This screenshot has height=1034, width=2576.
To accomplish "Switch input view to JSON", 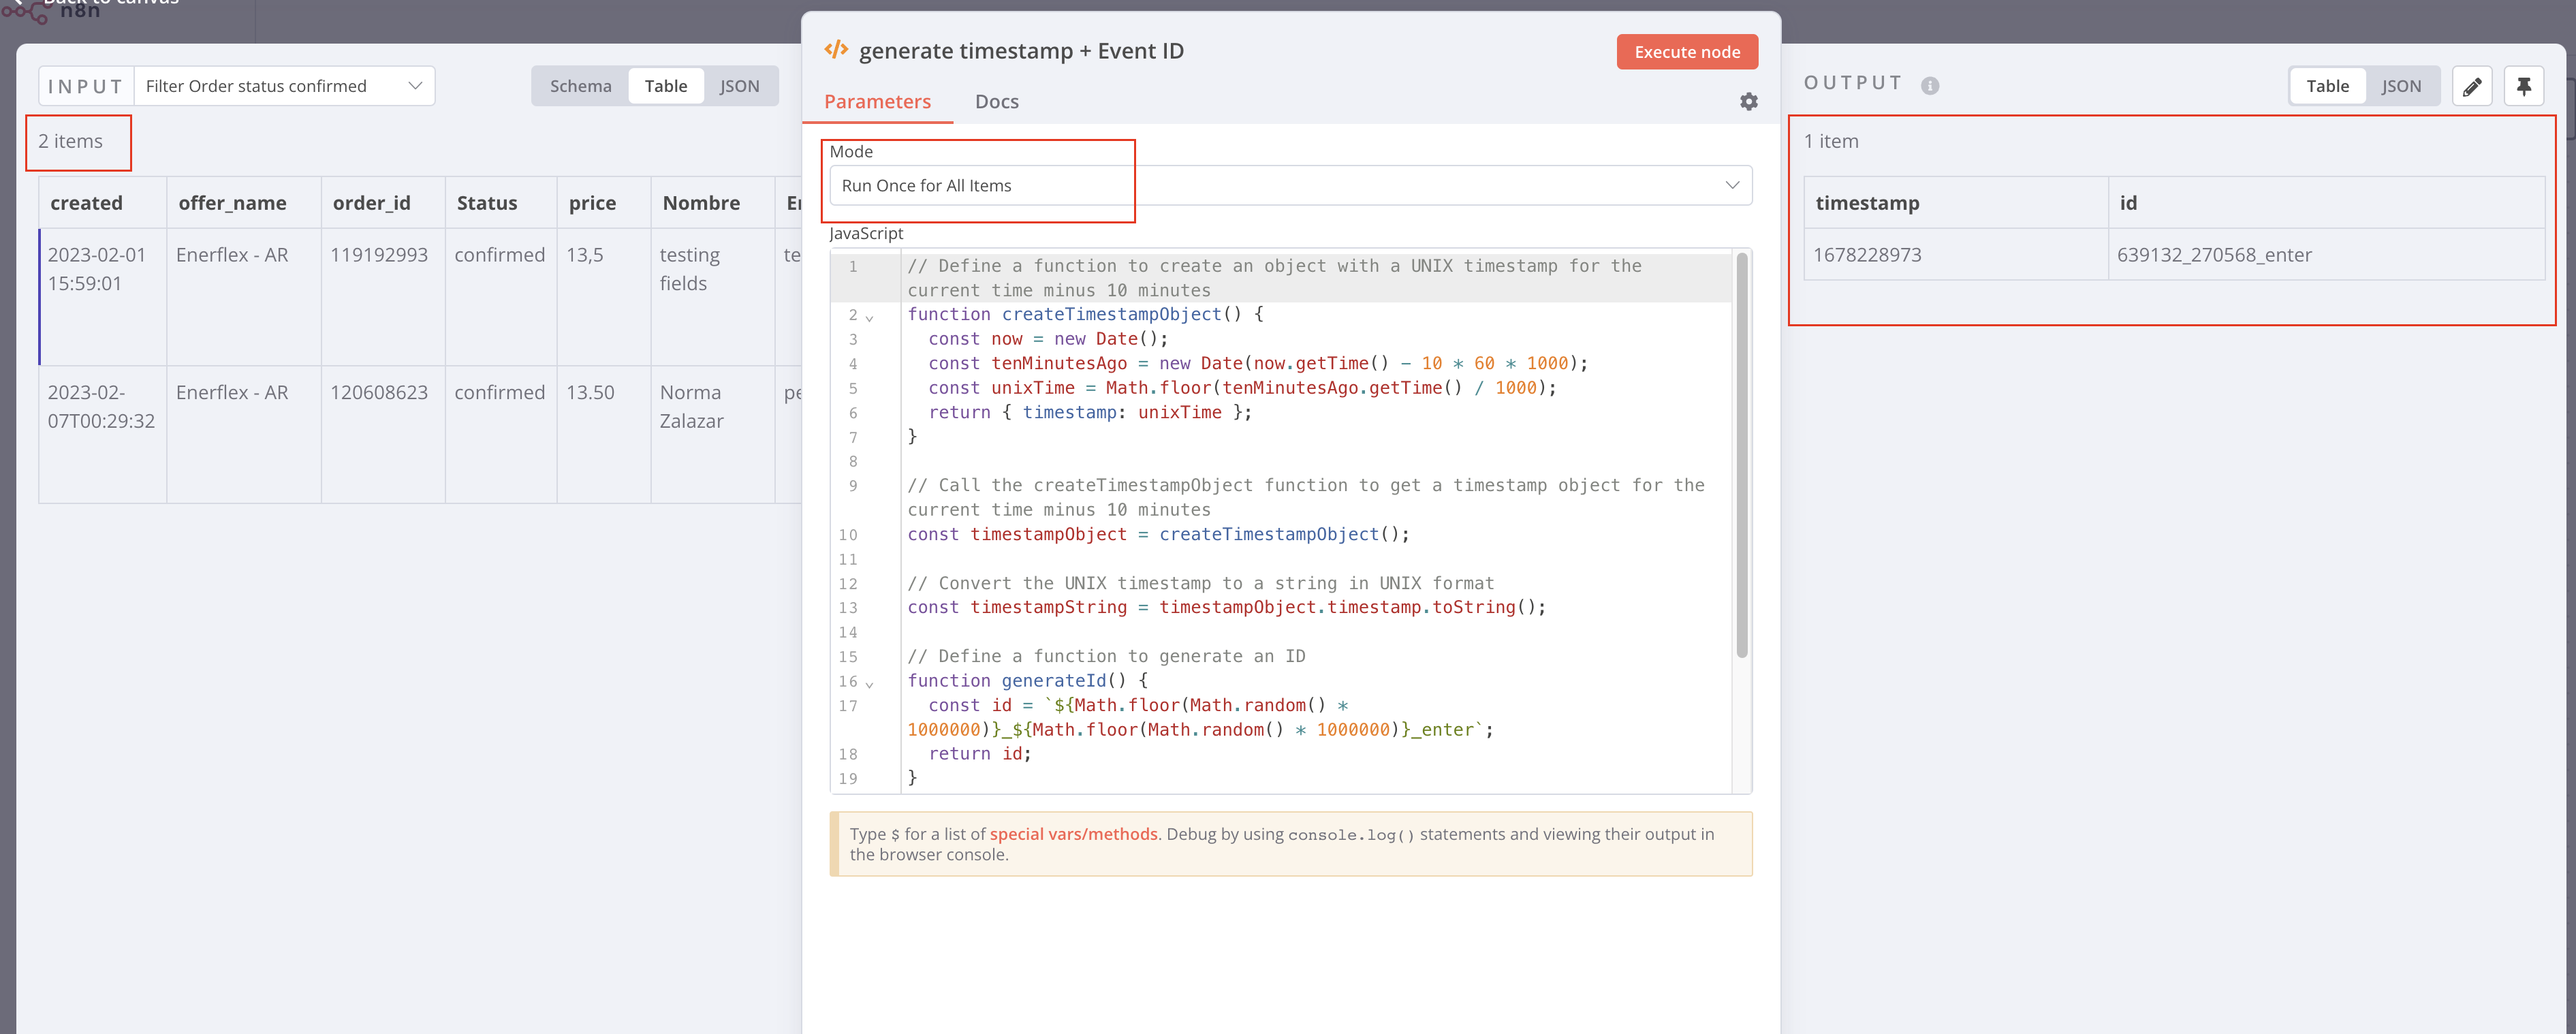I will click(x=739, y=86).
